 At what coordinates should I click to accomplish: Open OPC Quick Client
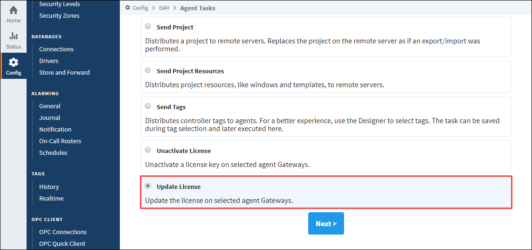tap(62, 243)
